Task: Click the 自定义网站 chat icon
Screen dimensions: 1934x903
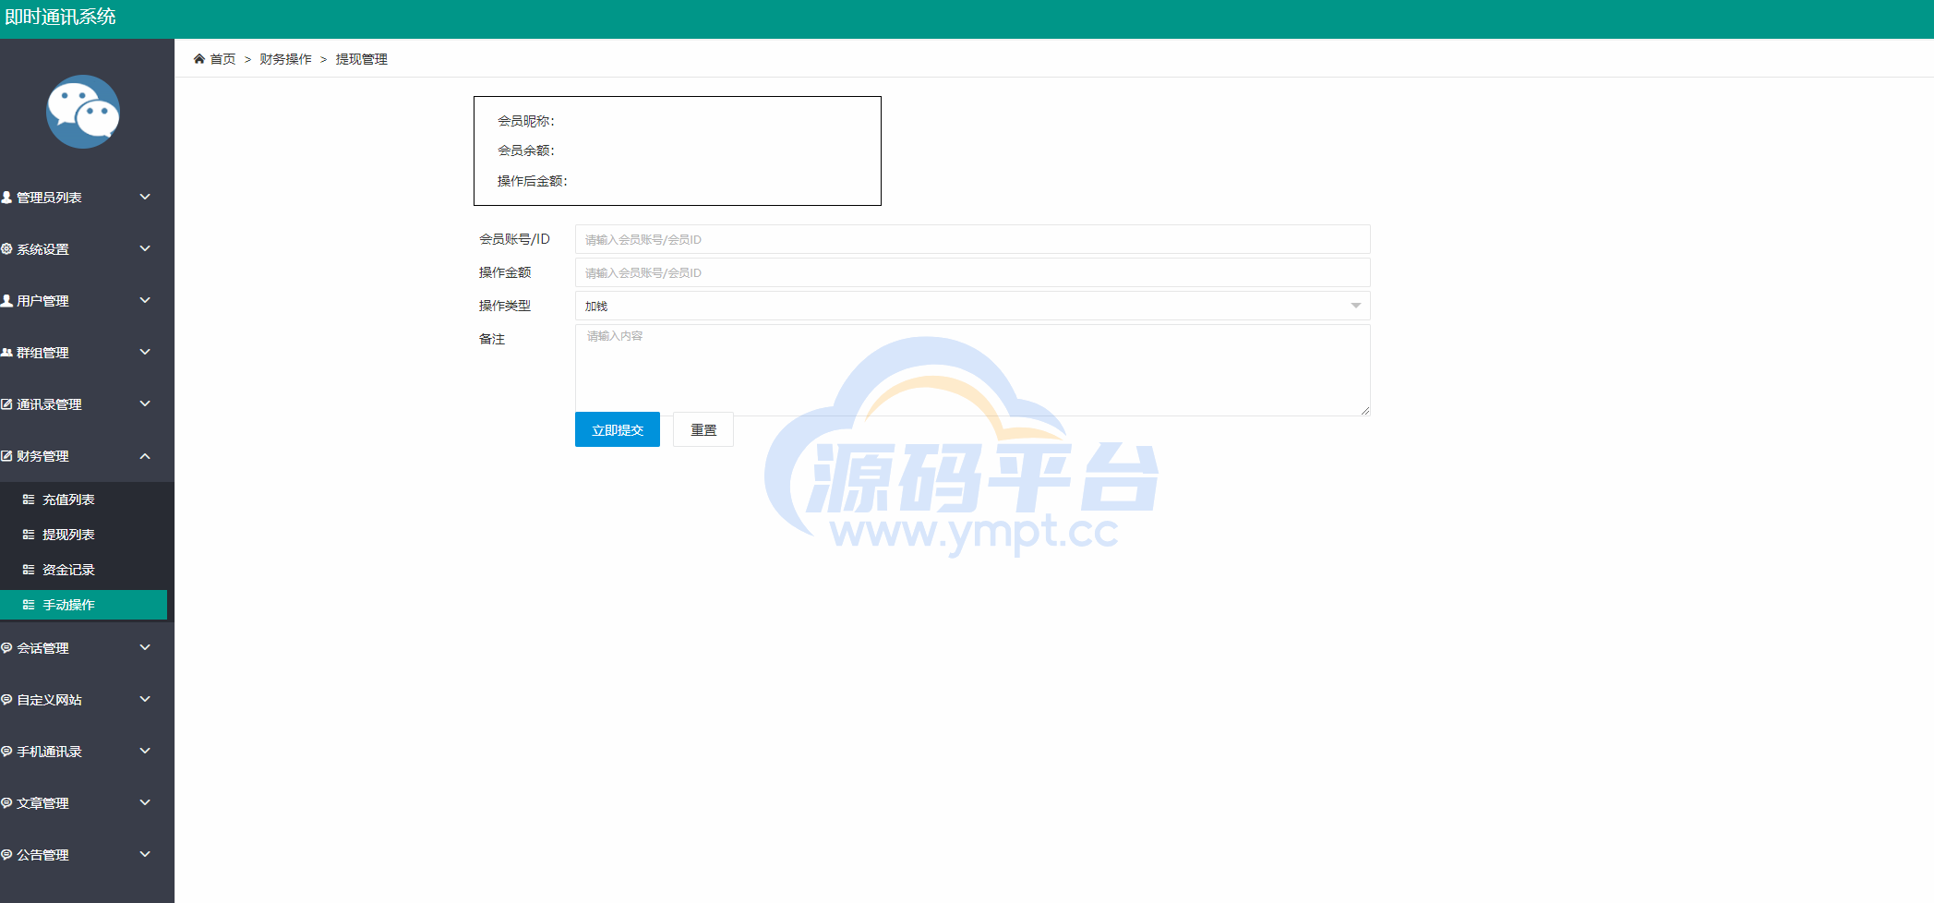Action: pos(6,700)
